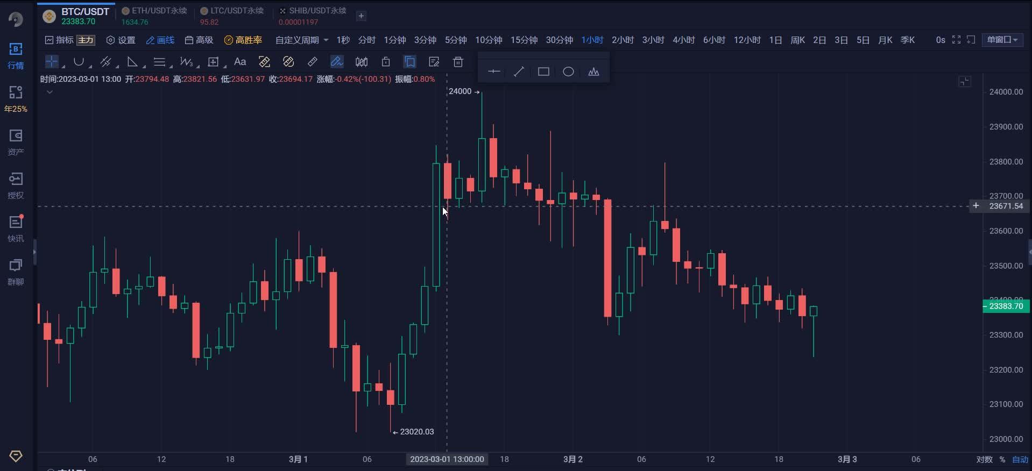Image resolution: width=1032 pixels, height=471 pixels.
Task: Open the 快讯 news panel in sidebar
Action: (16, 229)
